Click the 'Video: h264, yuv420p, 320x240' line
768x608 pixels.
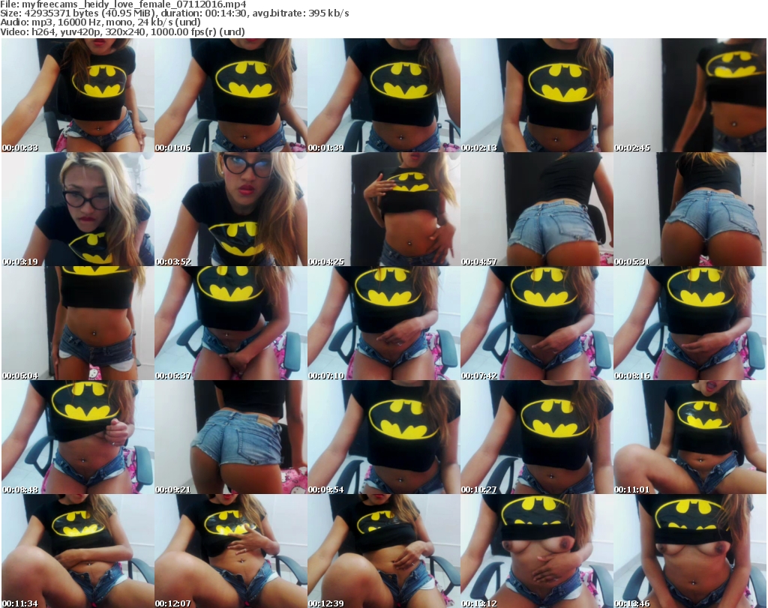tap(122, 31)
